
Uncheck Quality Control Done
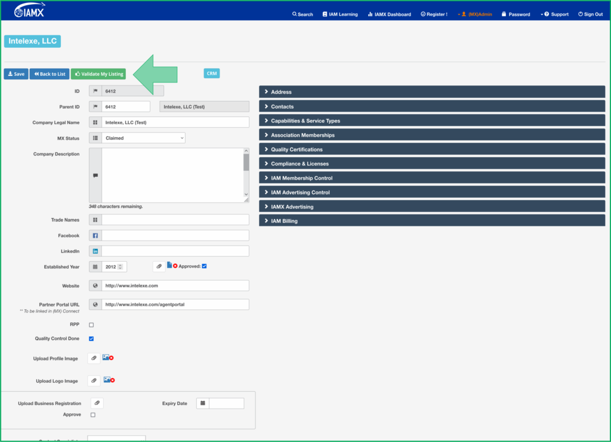click(x=91, y=339)
